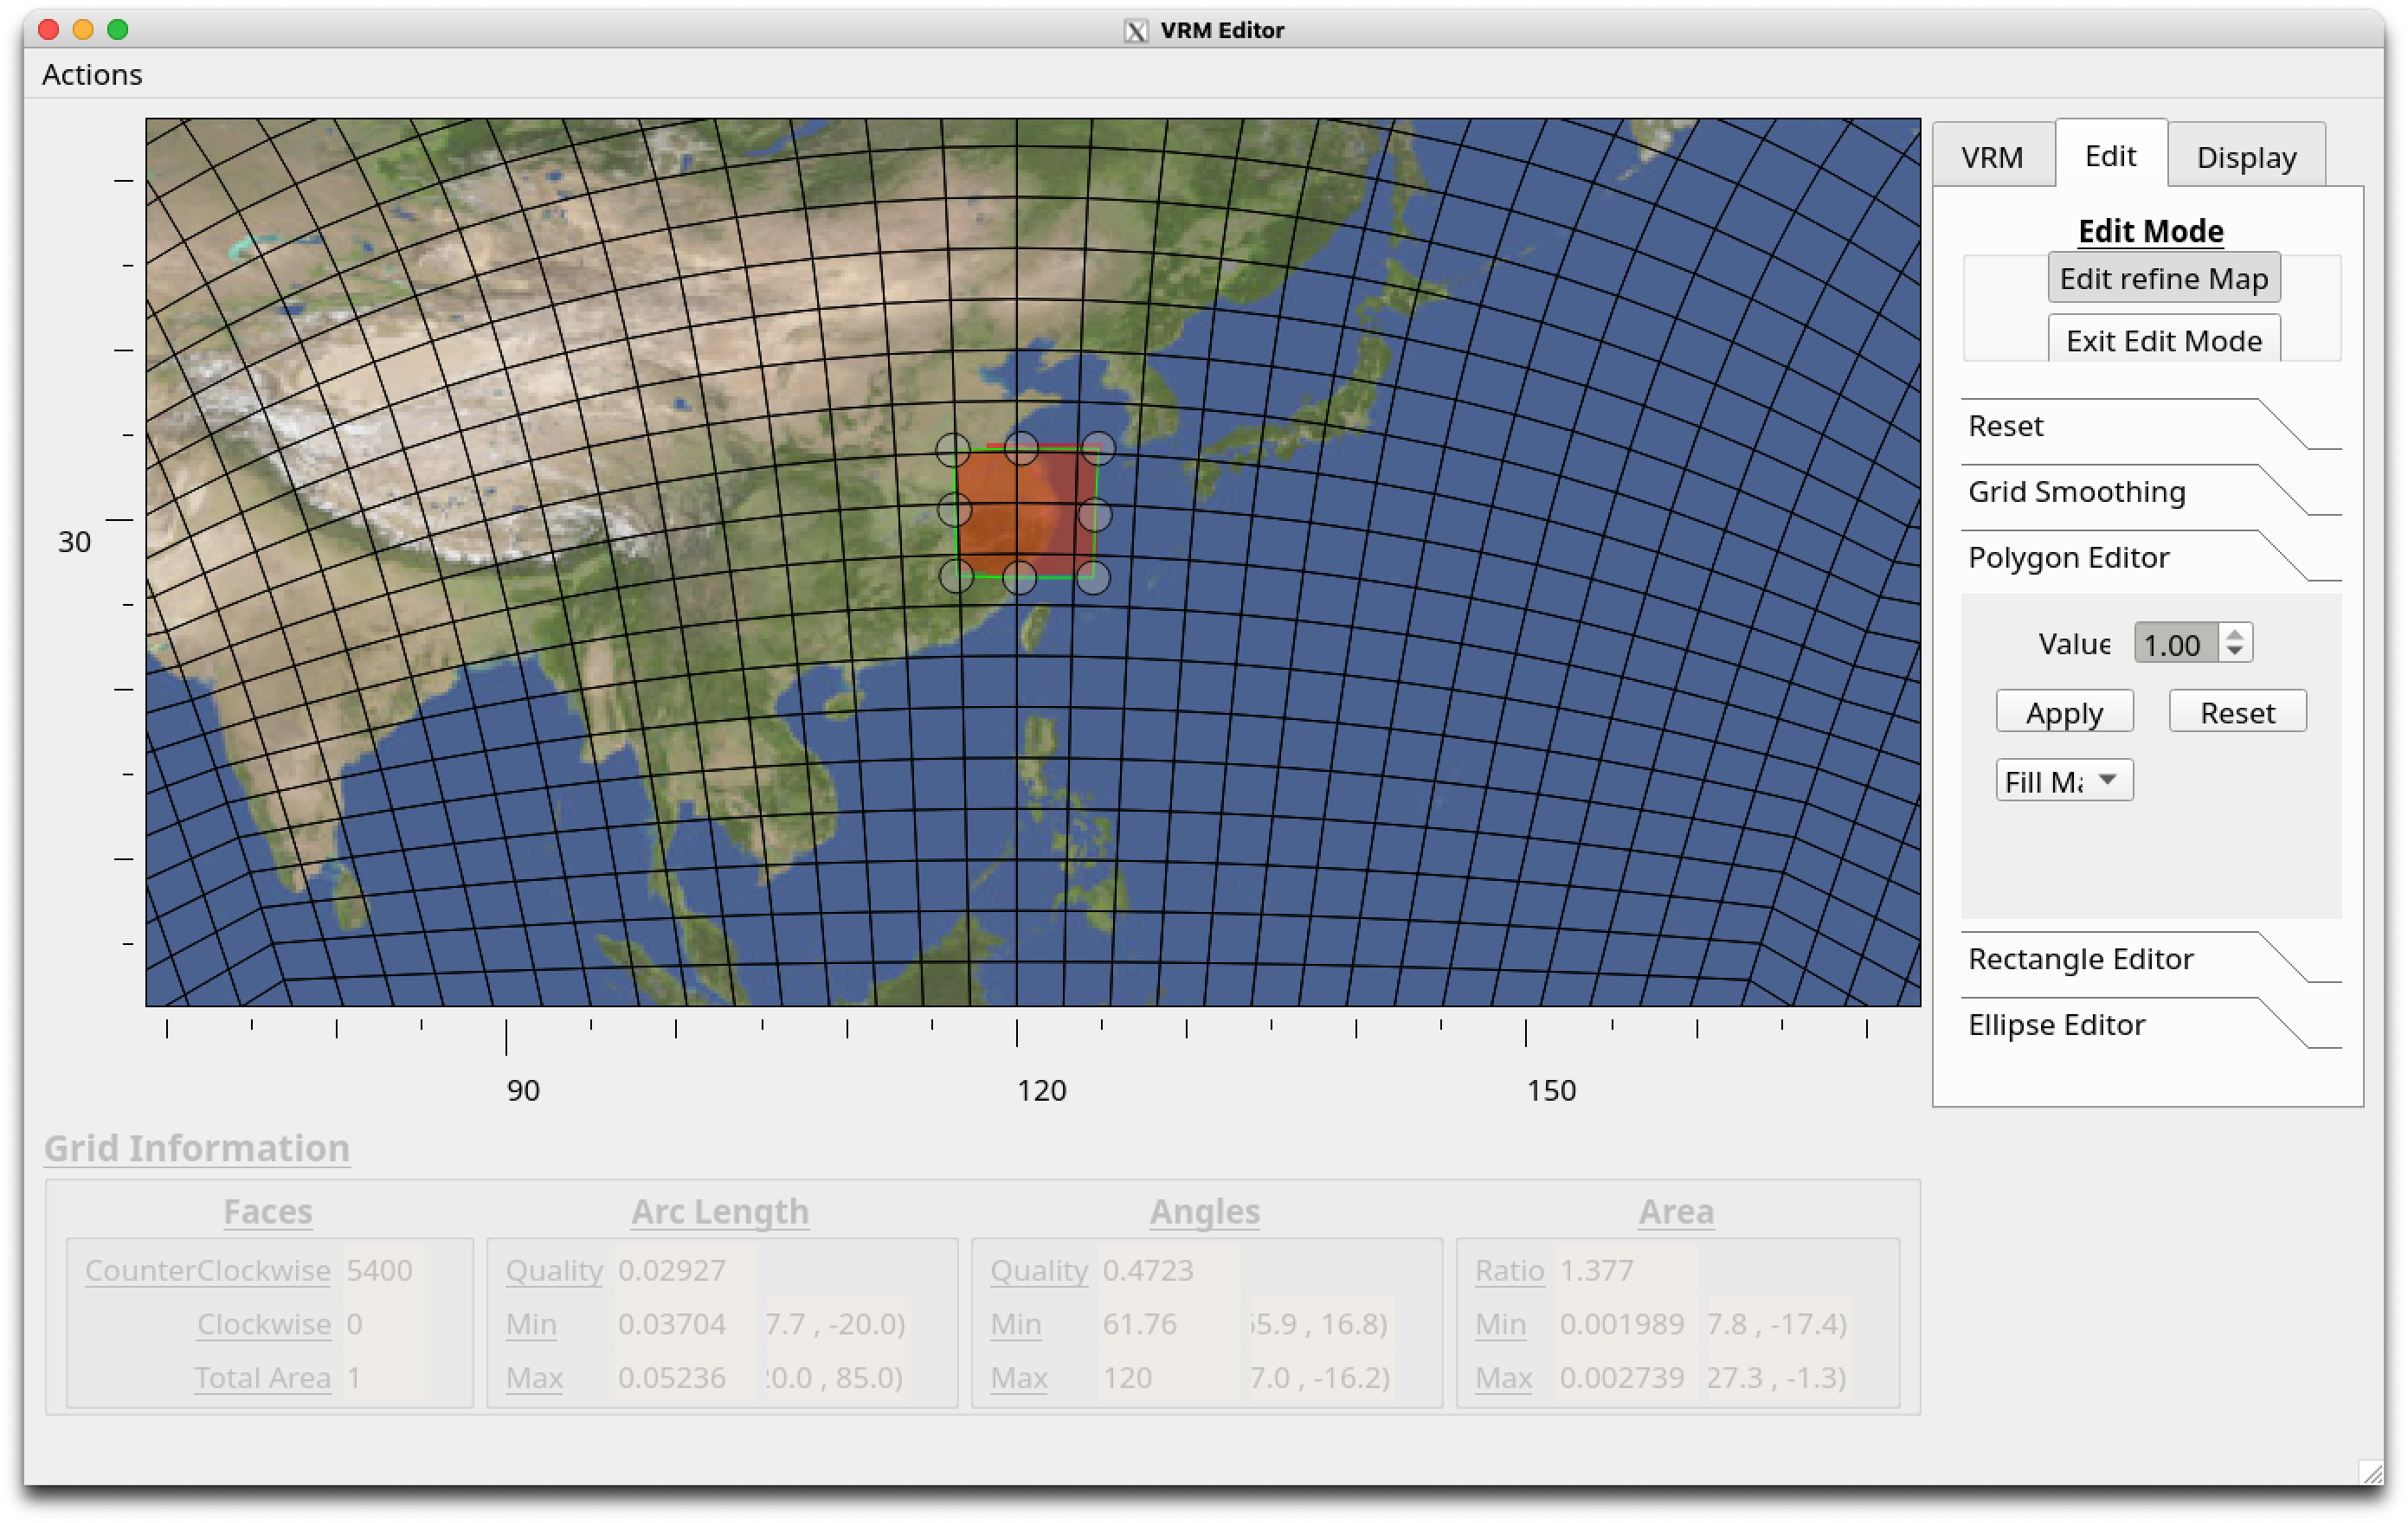
Task: Click the bottom-right polygon handle circle
Action: click(x=1093, y=577)
